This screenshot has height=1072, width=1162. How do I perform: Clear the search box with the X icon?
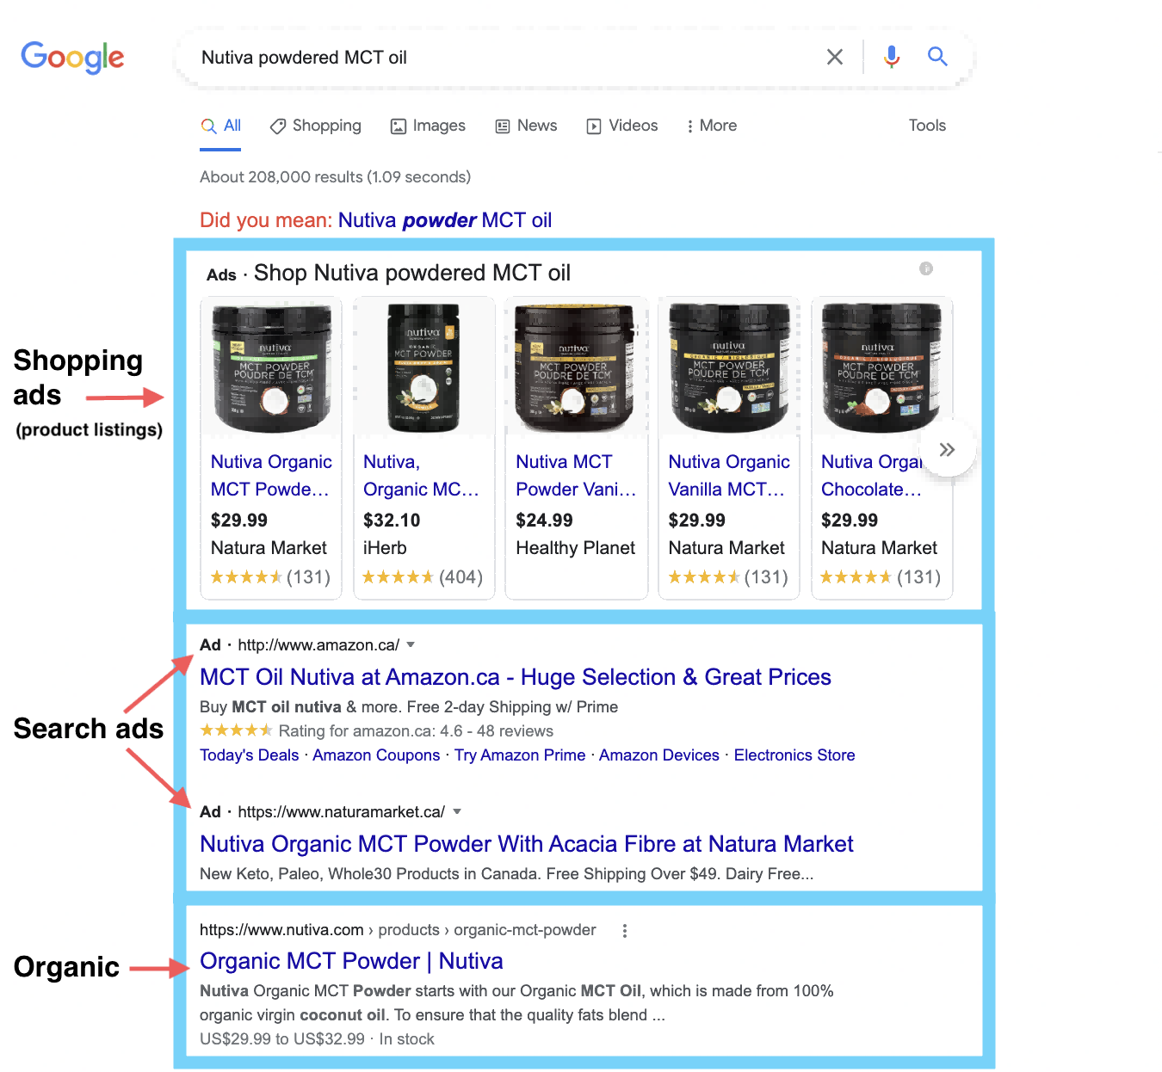[835, 57]
